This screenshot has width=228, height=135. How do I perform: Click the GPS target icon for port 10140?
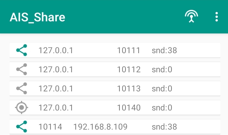point(21,107)
